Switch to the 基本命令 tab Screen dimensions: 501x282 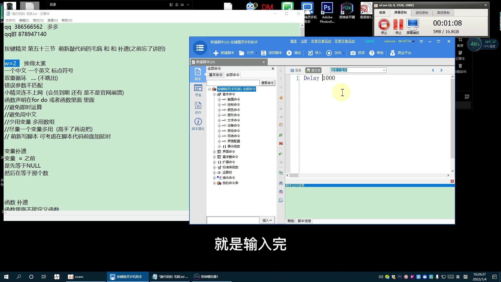point(216,75)
